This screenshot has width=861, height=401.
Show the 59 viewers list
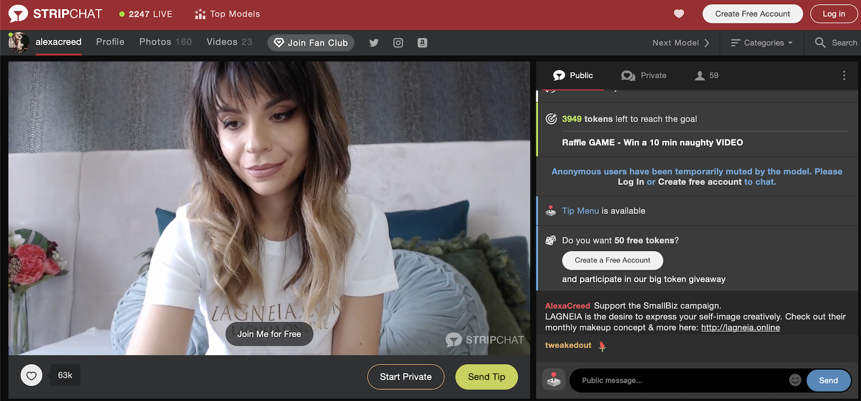pyautogui.click(x=707, y=75)
